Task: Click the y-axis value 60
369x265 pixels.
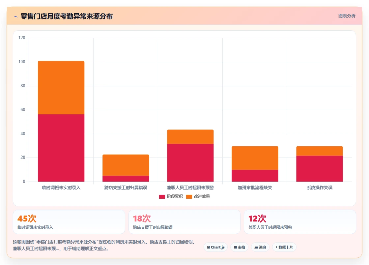Action: pos(23,110)
